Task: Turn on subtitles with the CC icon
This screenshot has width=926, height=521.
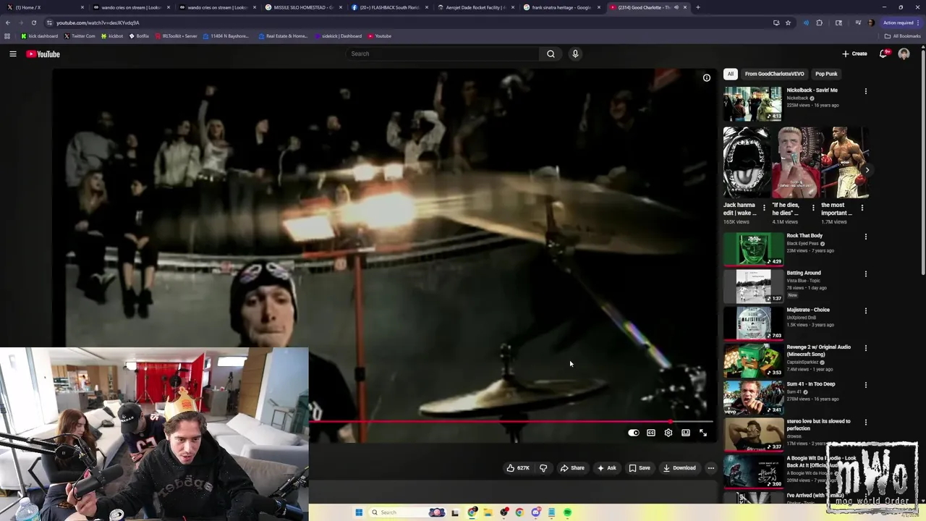Action: pyautogui.click(x=651, y=433)
